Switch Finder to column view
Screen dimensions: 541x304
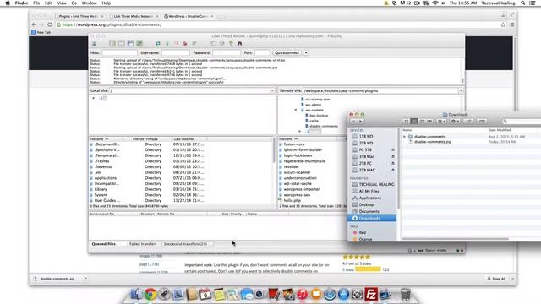pyautogui.click(x=422, y=121)
